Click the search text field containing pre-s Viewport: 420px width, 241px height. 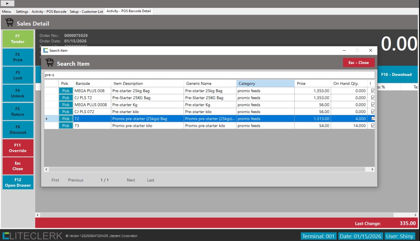pos(209,75)
